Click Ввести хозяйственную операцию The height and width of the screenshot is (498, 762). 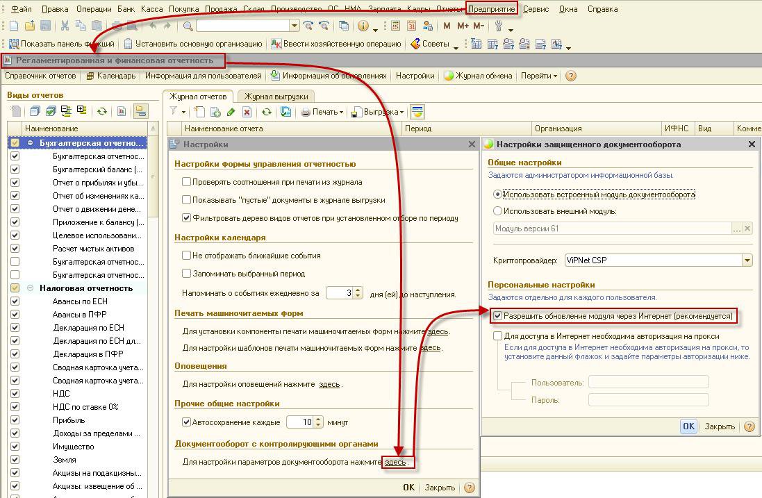click(336, 44)
